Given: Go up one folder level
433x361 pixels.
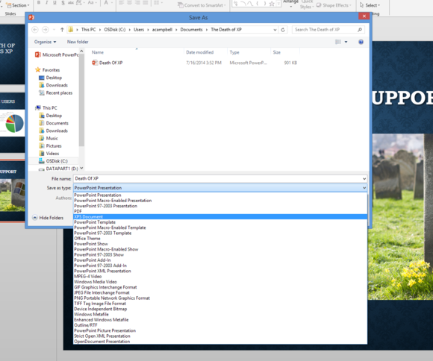Looking at the screenshot, I should click(62, 30).
